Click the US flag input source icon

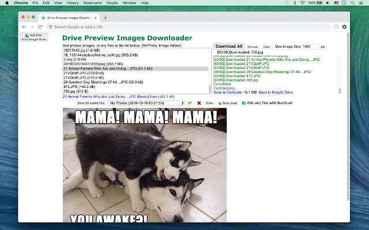[x=336, y=3]
